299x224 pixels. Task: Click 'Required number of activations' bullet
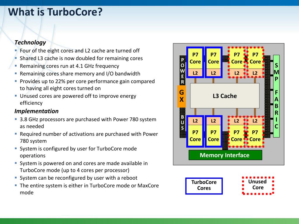coord(89,137)
